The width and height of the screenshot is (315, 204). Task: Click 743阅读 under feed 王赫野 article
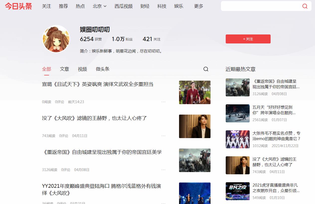(49, 136)
